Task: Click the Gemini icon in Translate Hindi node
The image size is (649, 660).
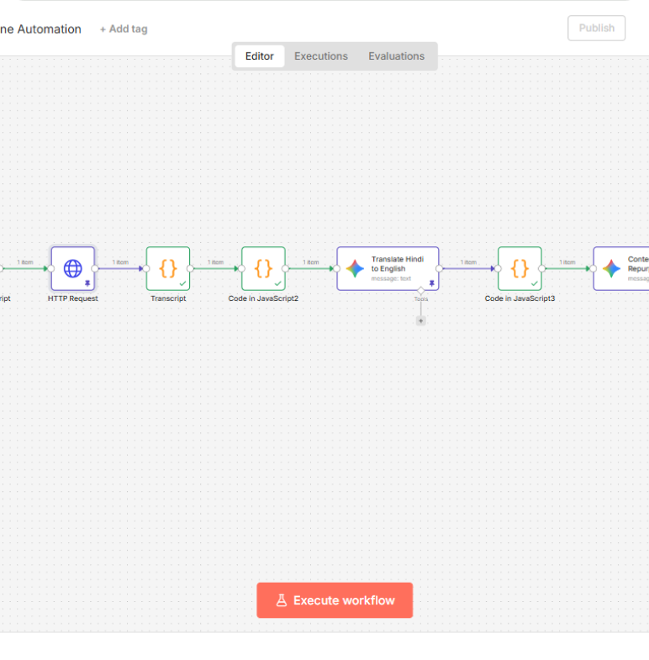Action: [x=355, y=269]
